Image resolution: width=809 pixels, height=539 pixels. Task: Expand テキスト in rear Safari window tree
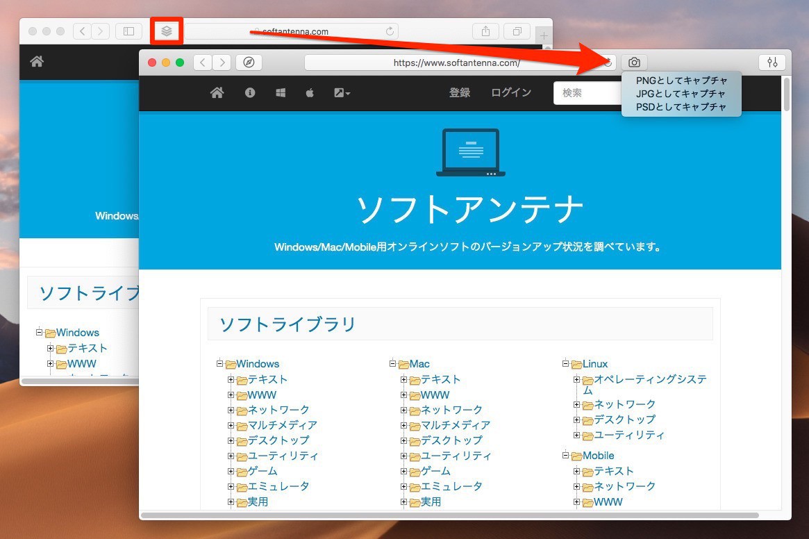click(50, 349)
